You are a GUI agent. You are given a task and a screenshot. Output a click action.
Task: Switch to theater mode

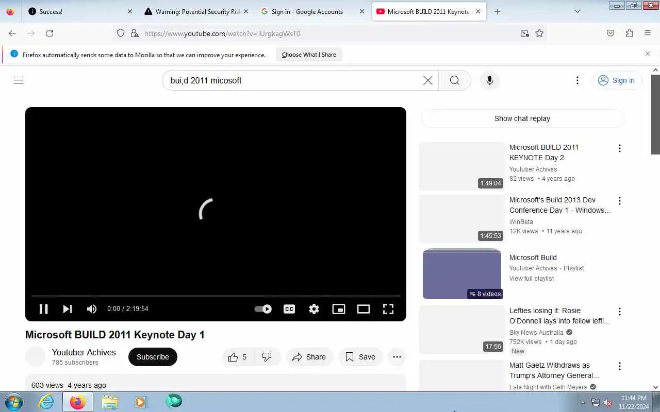(x=364, y=309)
